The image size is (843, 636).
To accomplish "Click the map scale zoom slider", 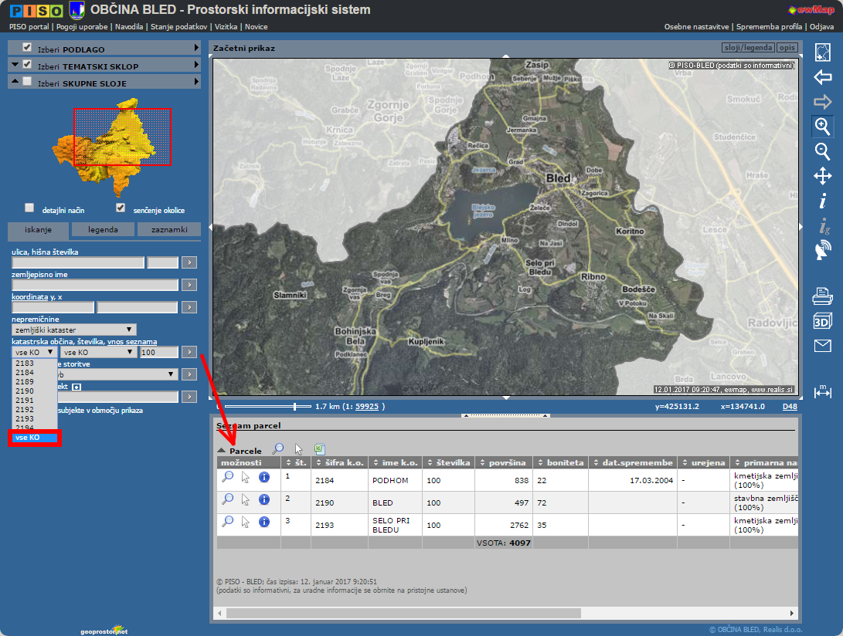I will click(294, 406).
